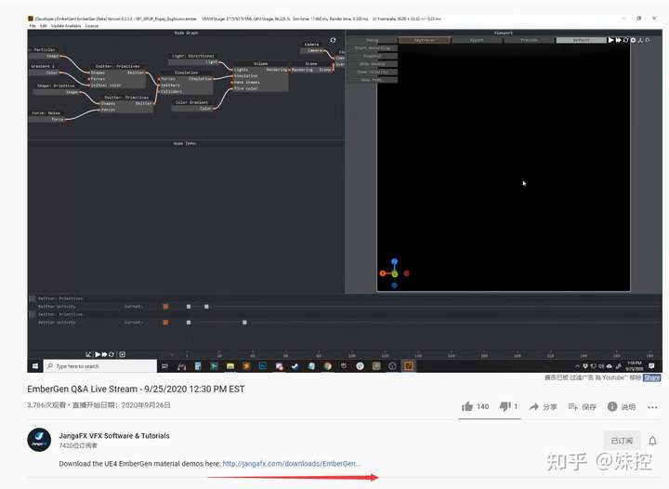Switch to the Export viewport tab

pyautogui.click(x=477, y=40)
